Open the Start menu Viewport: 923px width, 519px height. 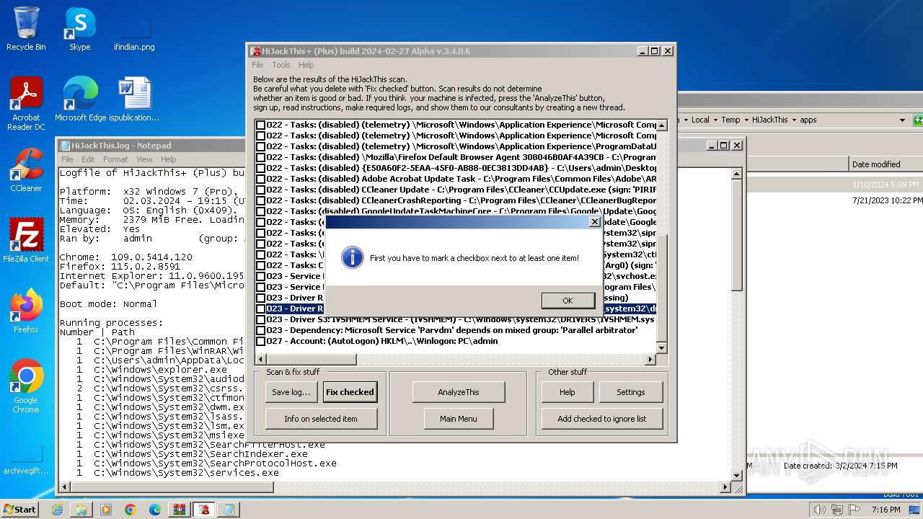point(20,510)
